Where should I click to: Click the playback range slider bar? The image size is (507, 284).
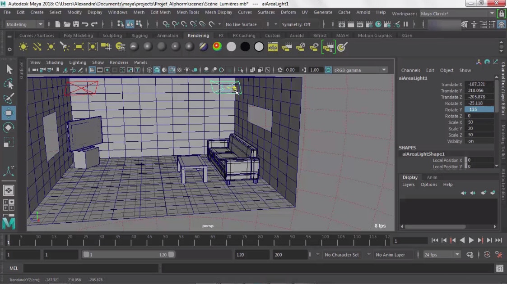[129, 255]
